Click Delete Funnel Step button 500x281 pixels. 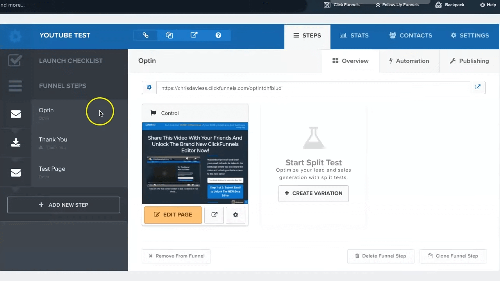click(380, 256)
